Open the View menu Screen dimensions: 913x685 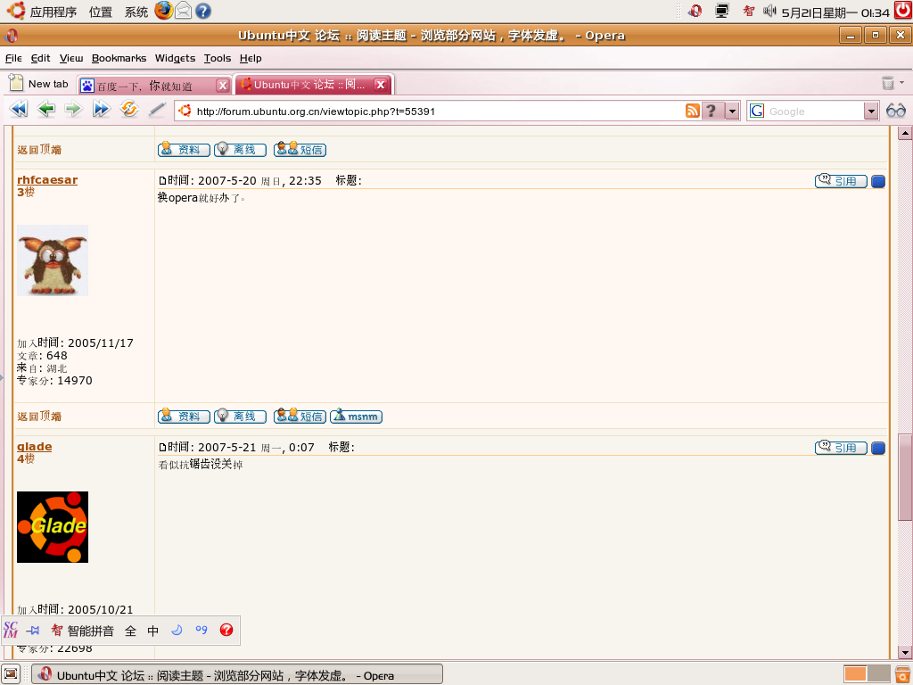tap(71, 58)
